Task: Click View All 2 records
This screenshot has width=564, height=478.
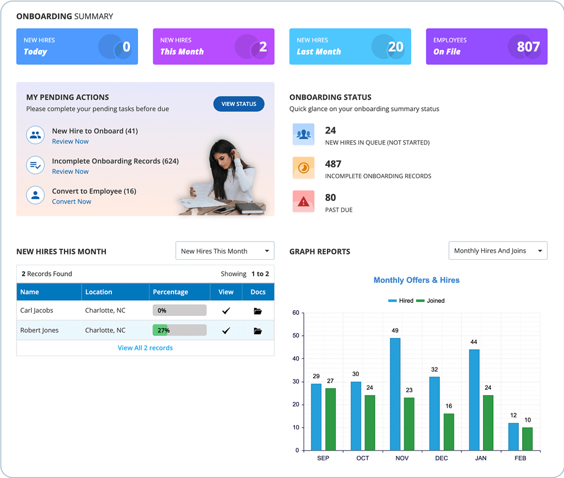Action: point(145,347)
